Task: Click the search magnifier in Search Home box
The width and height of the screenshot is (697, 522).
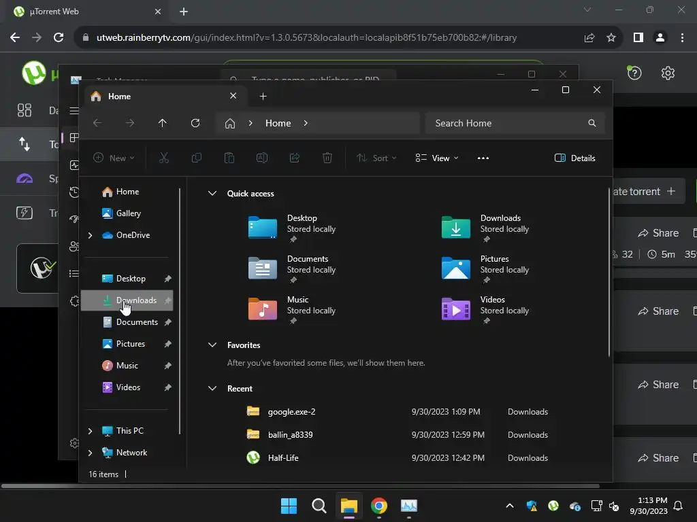Action: pyautogui.click(x=591, y=123)
